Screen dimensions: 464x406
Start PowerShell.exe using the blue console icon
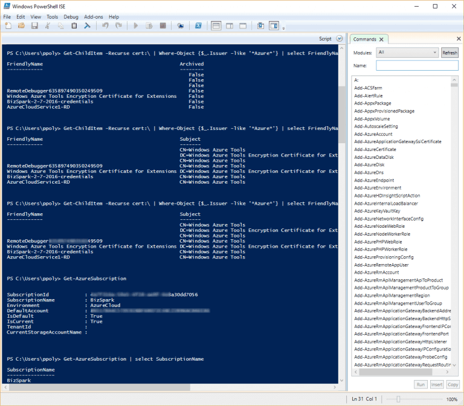[198, 26]
